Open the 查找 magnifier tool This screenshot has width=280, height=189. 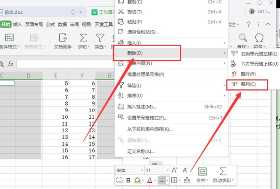click(x=243, y=38)
